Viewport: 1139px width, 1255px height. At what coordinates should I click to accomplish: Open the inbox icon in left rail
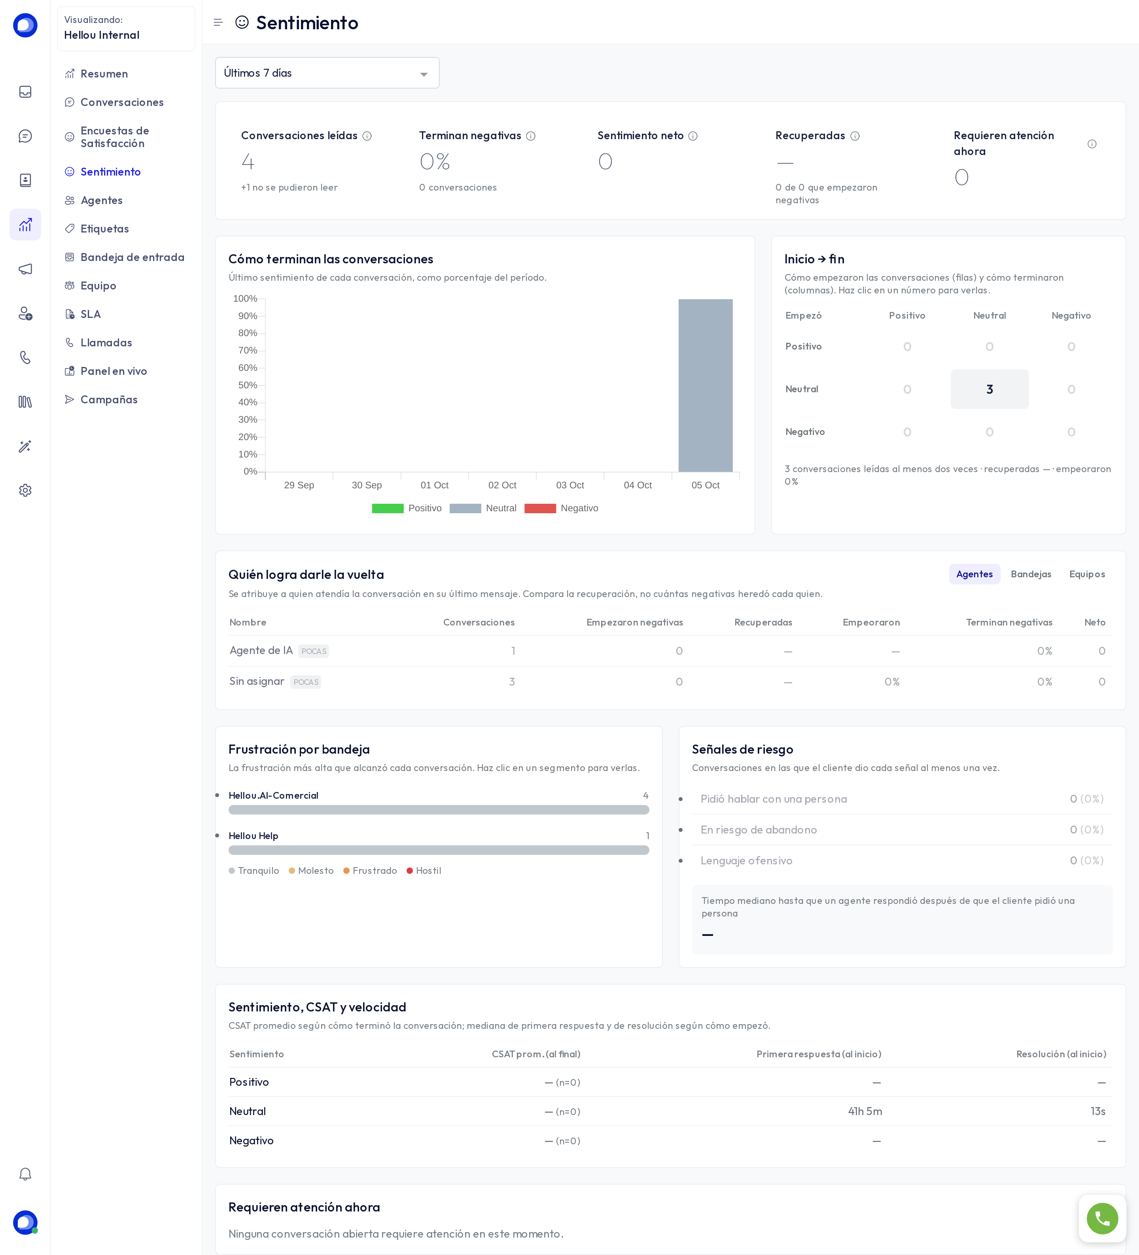click(x=25, y=91)
